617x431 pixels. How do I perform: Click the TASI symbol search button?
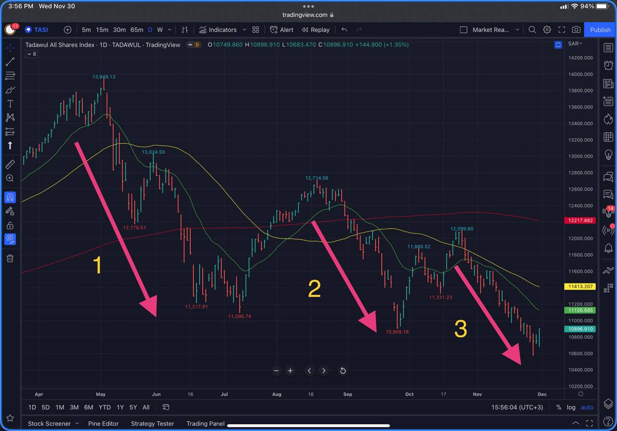(x=37, y=30)
